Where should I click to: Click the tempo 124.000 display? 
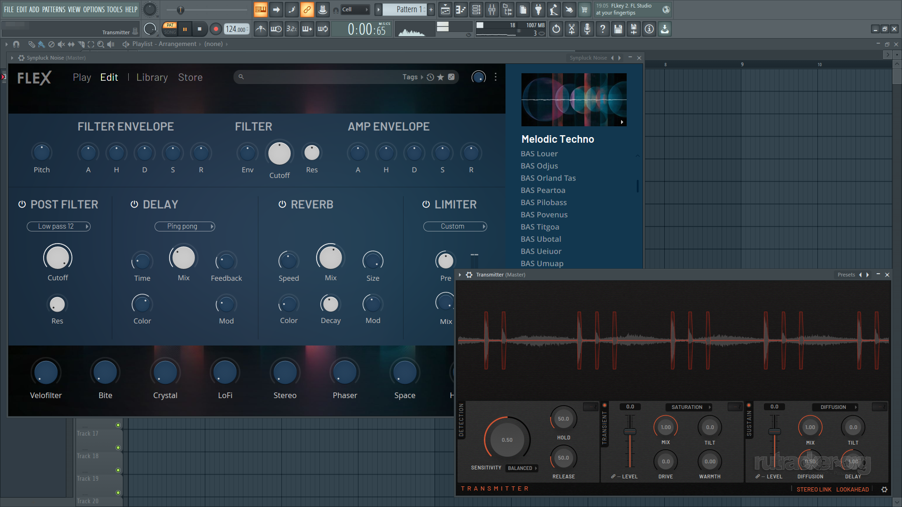236,29
